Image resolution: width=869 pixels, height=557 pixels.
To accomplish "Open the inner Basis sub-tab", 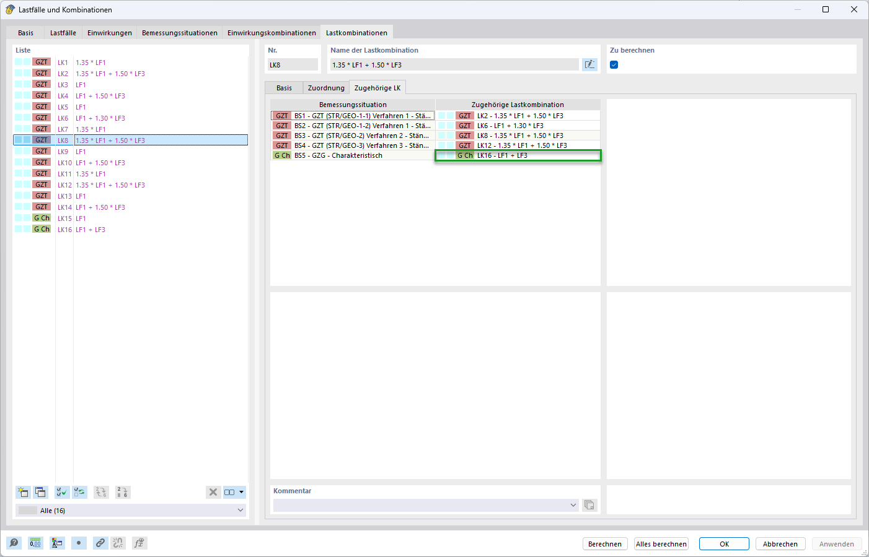I will pos(284,88).
